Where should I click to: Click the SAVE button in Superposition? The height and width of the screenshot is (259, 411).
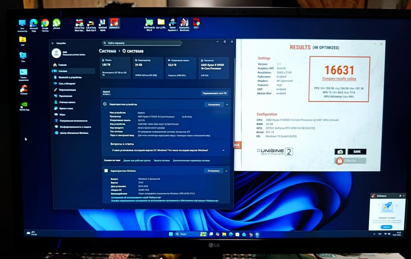357,152
